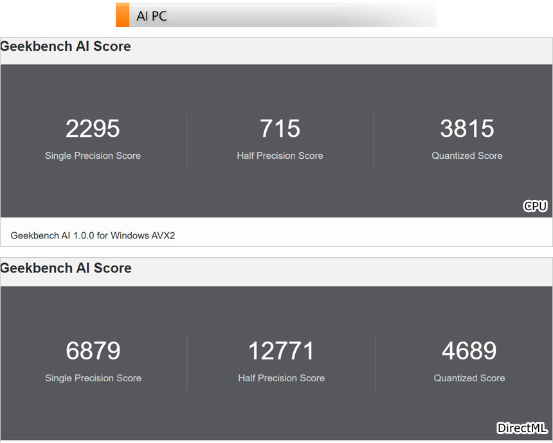Click Single Precision Score label under 6879
Screen dimensions: 553x443
93,378
